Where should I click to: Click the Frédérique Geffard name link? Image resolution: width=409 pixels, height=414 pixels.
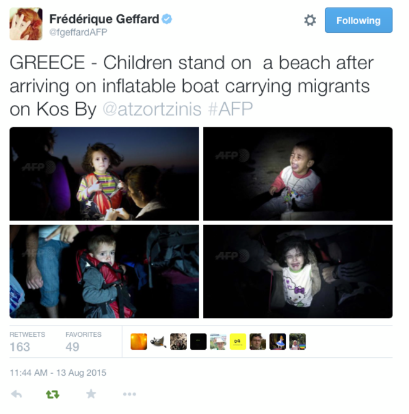tap(104, 19)
